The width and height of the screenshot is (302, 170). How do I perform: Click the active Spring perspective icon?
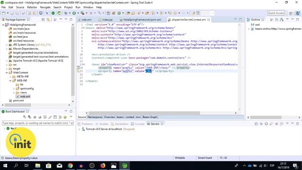[298, 13]
